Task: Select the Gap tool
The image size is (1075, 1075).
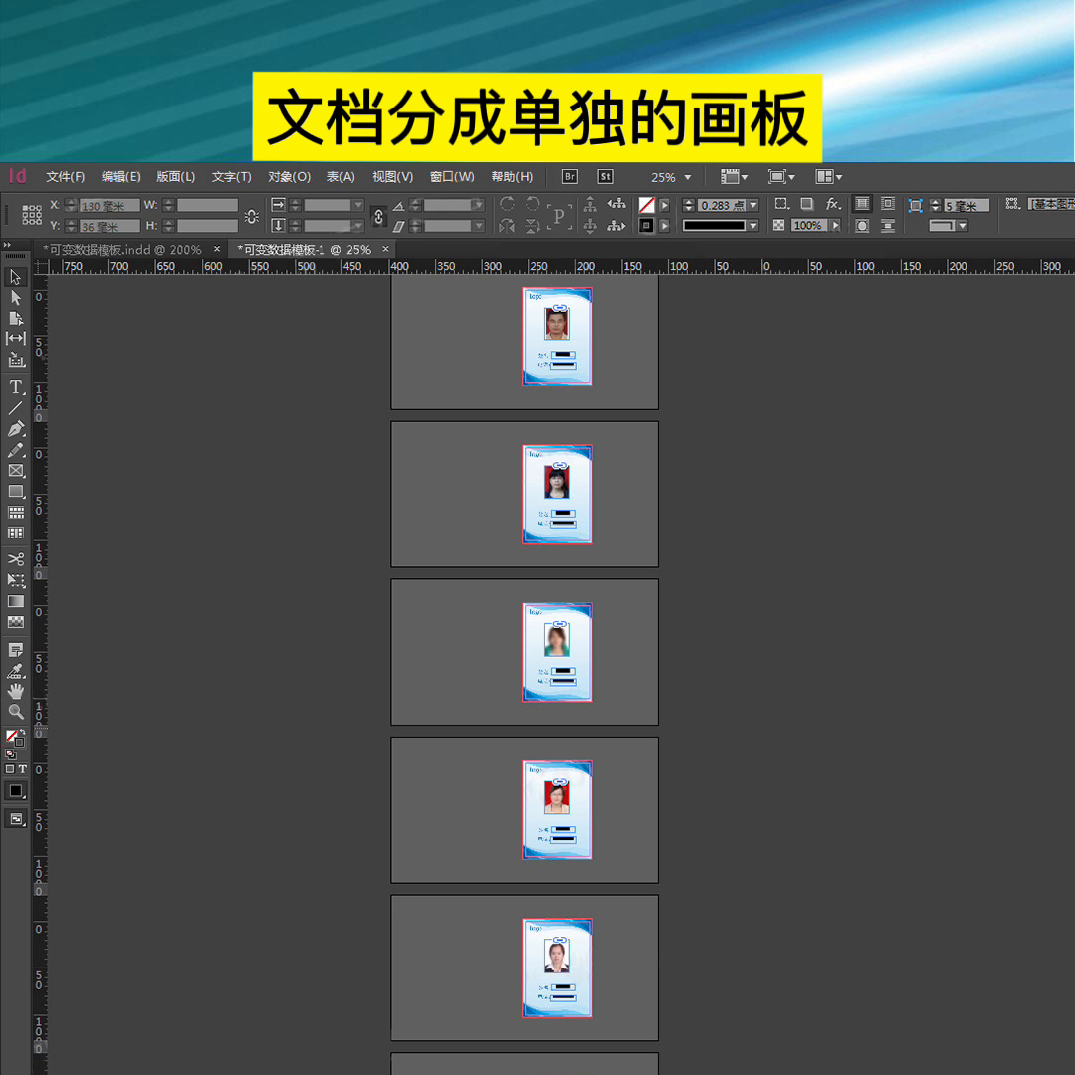Action: [16, 338]
